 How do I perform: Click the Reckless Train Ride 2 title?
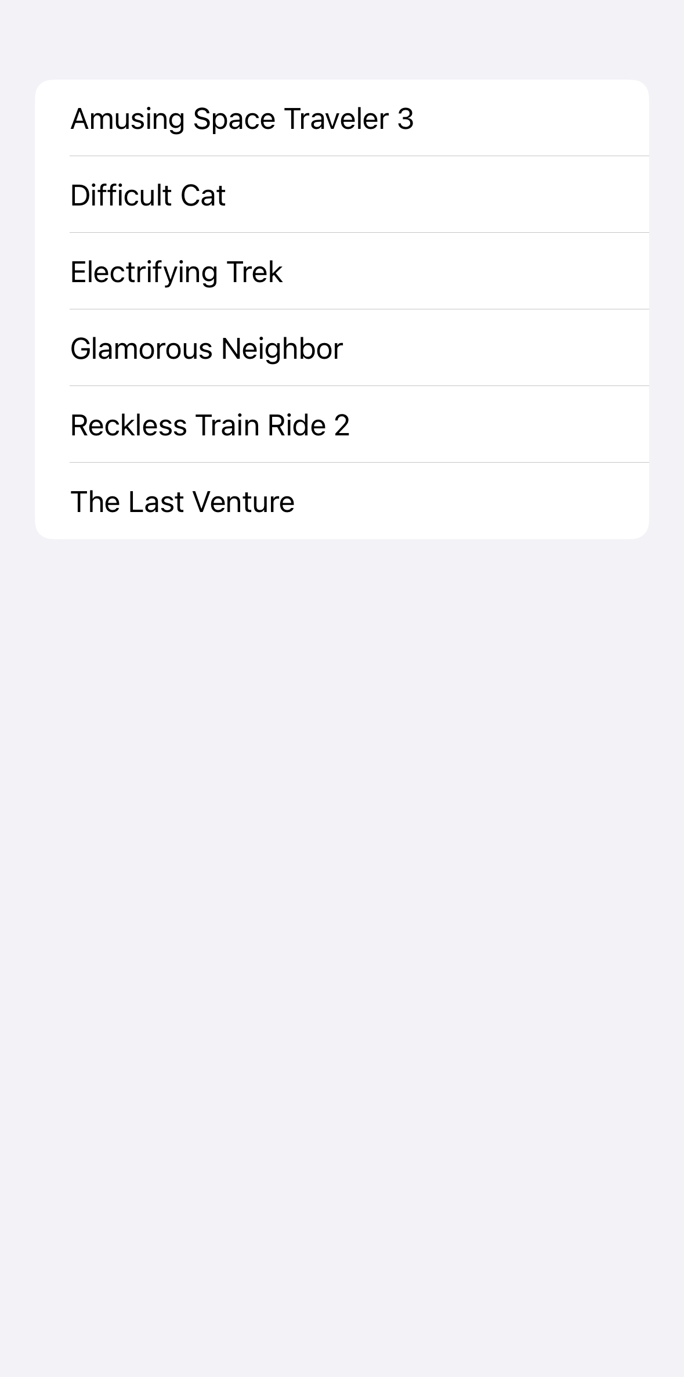[x=210, y=425]
